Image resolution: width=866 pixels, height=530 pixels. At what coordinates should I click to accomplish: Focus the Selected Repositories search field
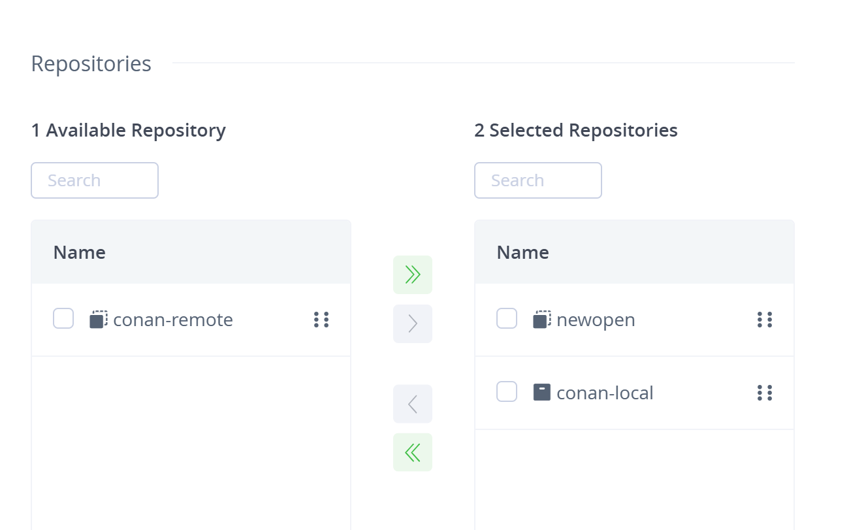[x=537, y=180]
